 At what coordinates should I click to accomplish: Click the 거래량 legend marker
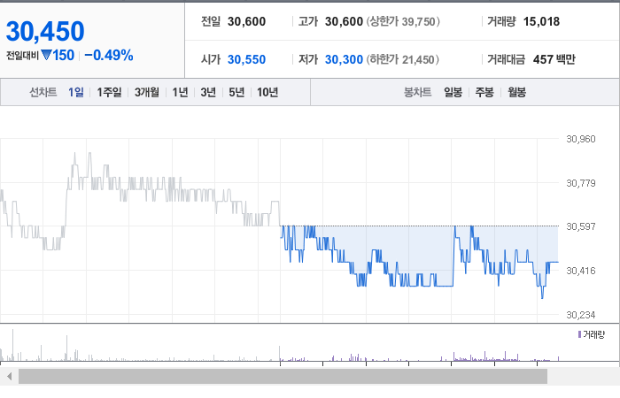579,334
